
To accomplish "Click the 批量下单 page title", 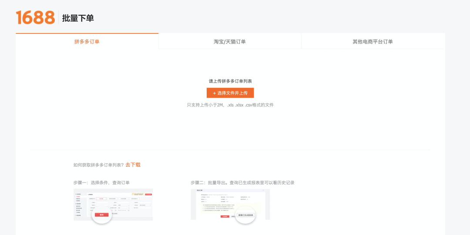I will [78, 18].
